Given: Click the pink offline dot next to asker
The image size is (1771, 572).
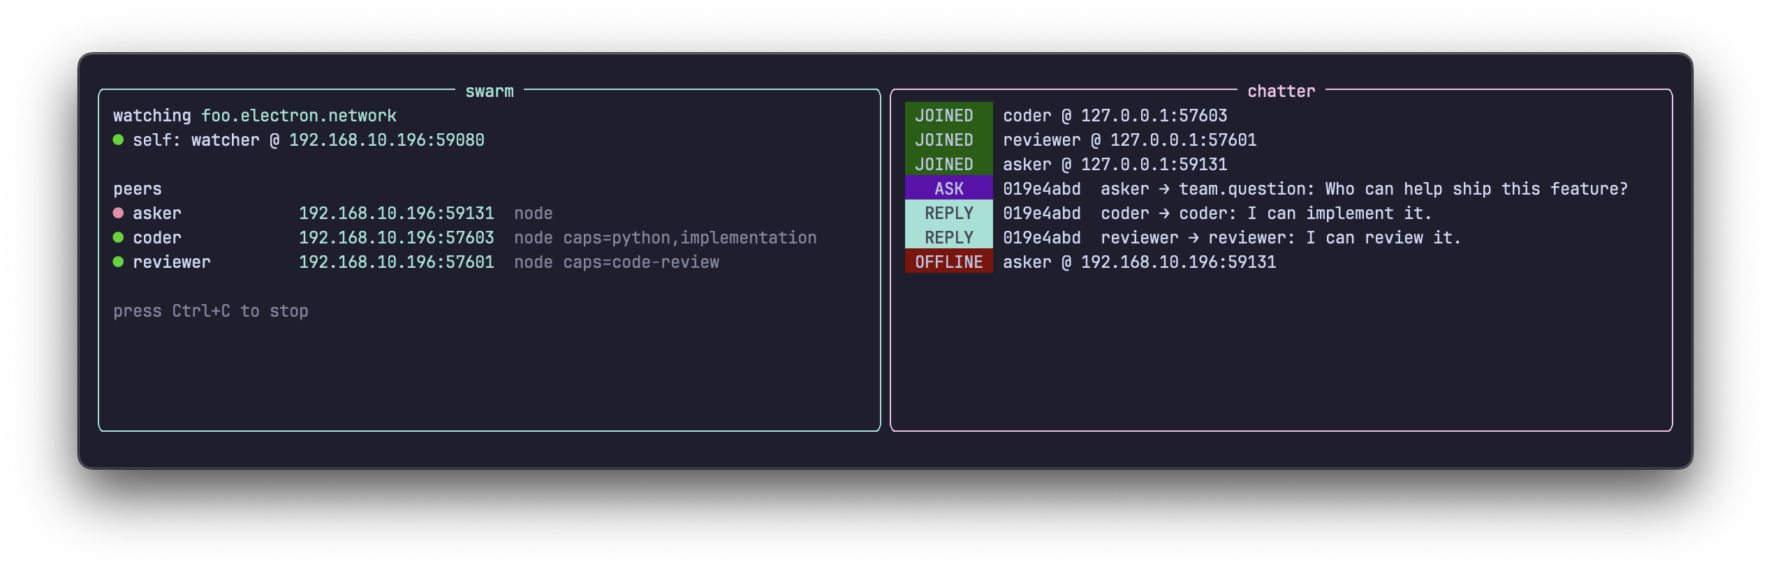Looking at the screenshot, I should coord(118,213).
